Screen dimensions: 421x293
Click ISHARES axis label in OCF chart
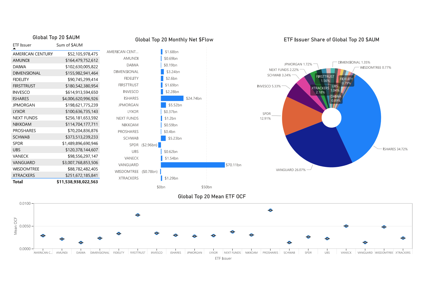pyautogui.click(x=176, y=253)
